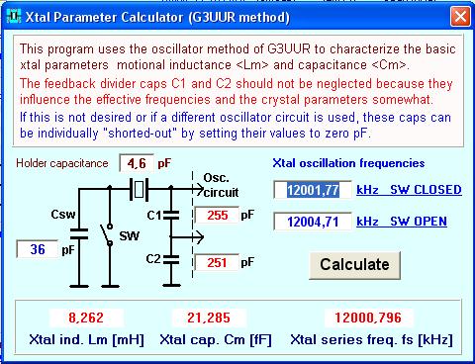Open the kHz SW OPEN link
Image resolution: width=475 pixels, height=364 pixels.
click(402, 222)
